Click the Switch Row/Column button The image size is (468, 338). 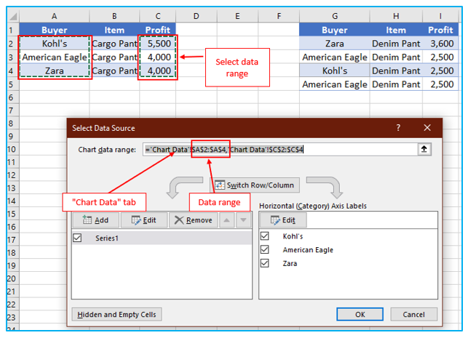click(255, 185)
